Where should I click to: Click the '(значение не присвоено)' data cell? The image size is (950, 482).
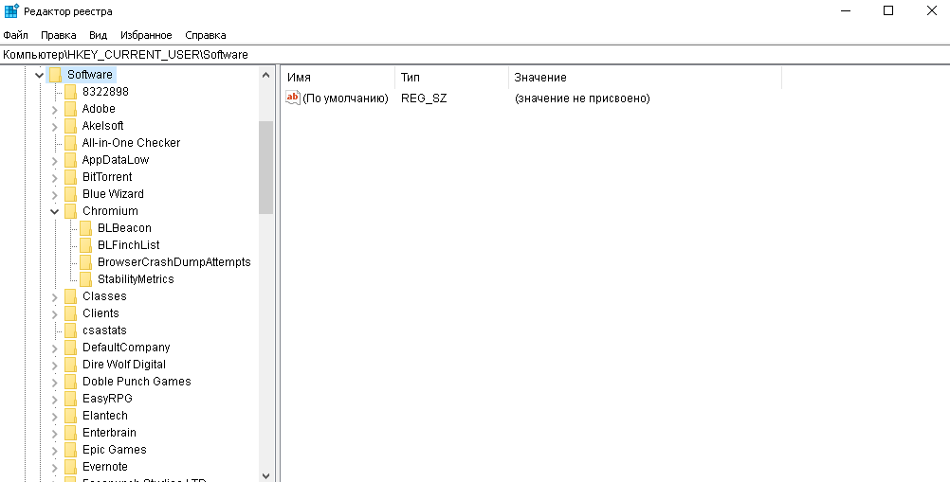(x=582, y=98)
